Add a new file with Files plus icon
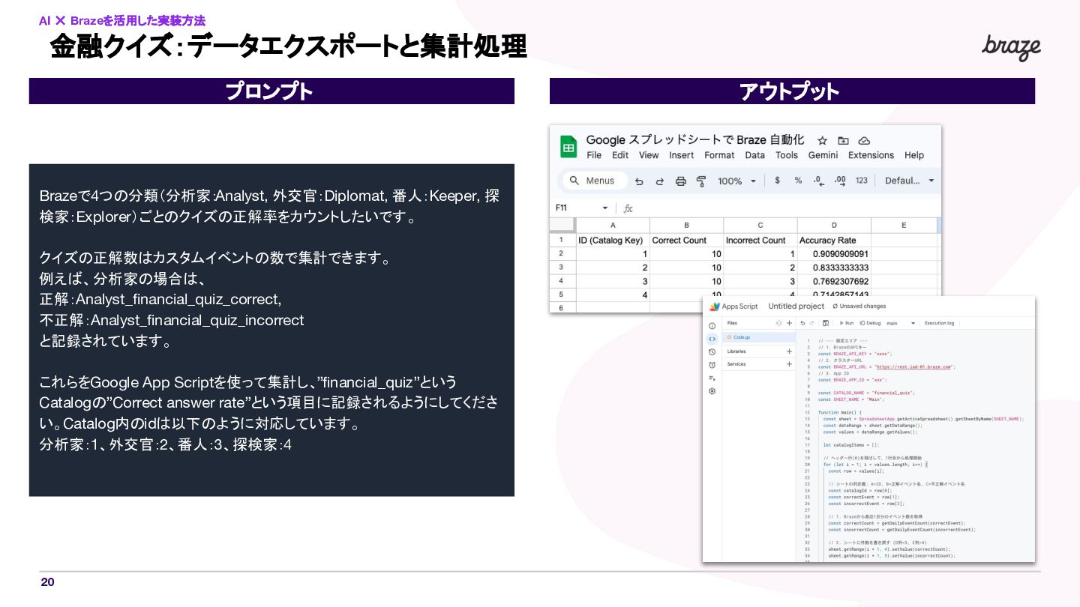This screenshot has height=607, width=1080. pos(789,323)
